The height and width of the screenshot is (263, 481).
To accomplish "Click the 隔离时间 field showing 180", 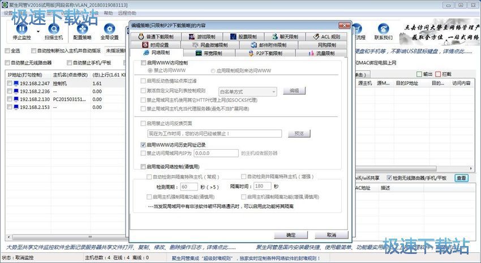I will tap(263, 186).
